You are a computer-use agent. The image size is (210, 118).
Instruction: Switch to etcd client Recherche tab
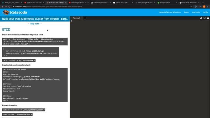190,3
